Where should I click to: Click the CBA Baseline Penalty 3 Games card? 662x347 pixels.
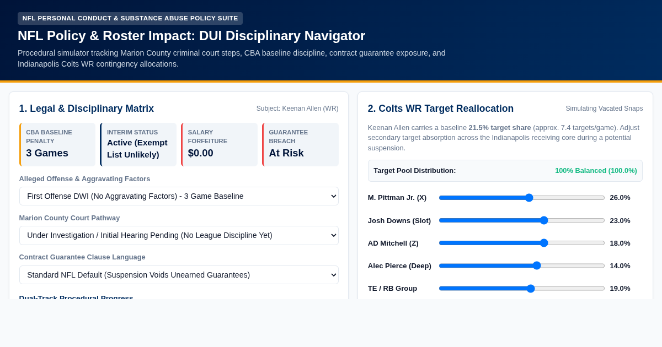point(57,144)
